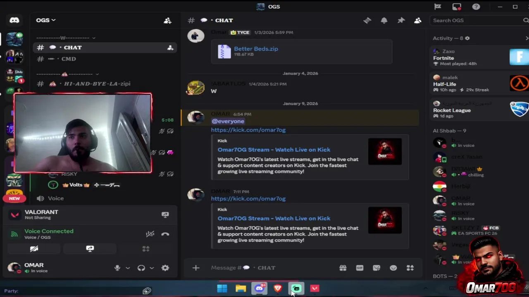Open the OGS server name dropdown

click(x=45, y=20)
